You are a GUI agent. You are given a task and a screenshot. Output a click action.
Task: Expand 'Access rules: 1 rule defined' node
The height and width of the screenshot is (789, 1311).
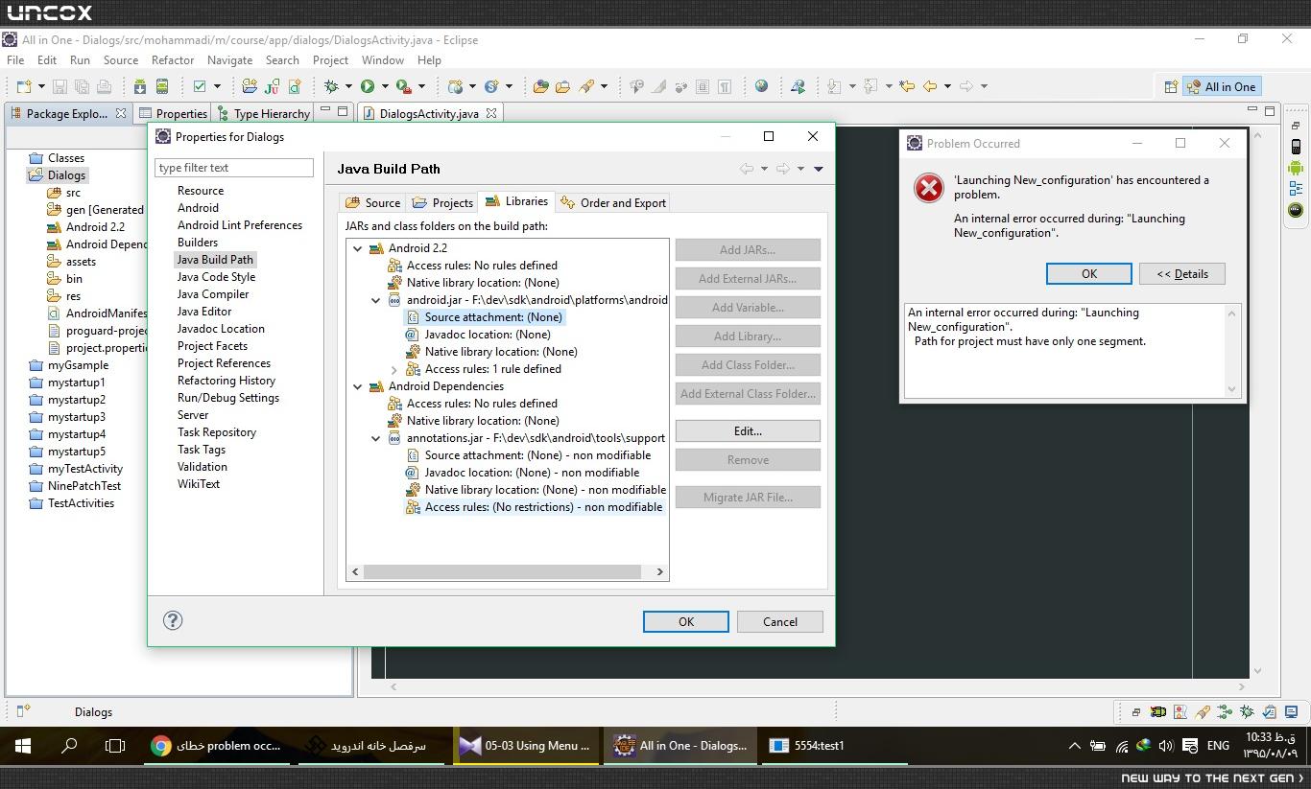(x=394, y=369)
